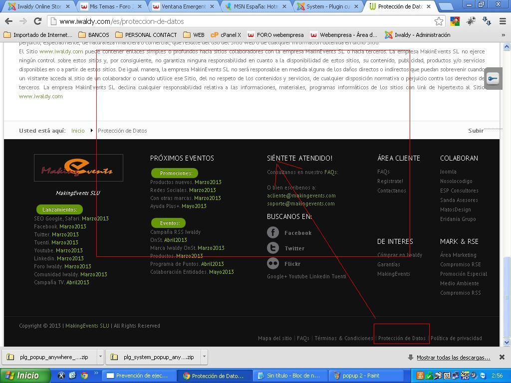511x383 pixels.
Task: Click soporte@makingevents.com email link
Action: coord(301,203)
